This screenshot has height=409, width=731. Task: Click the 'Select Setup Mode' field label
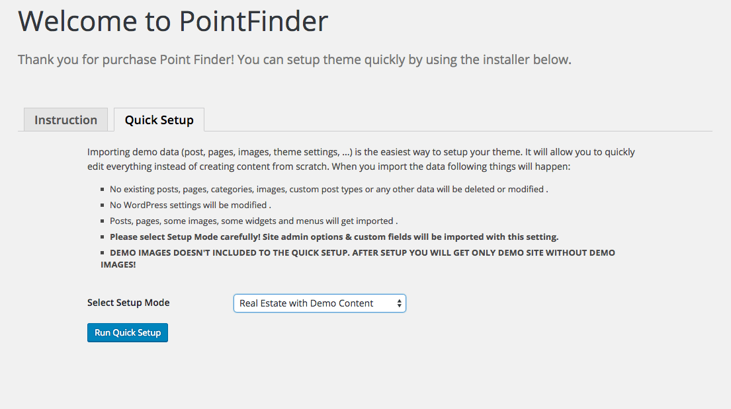128,303
